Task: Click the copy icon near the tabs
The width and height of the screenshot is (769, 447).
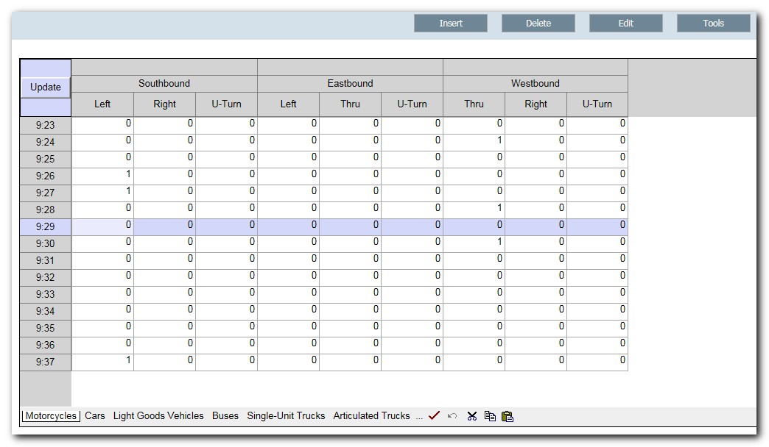Action: coord(488,416)
